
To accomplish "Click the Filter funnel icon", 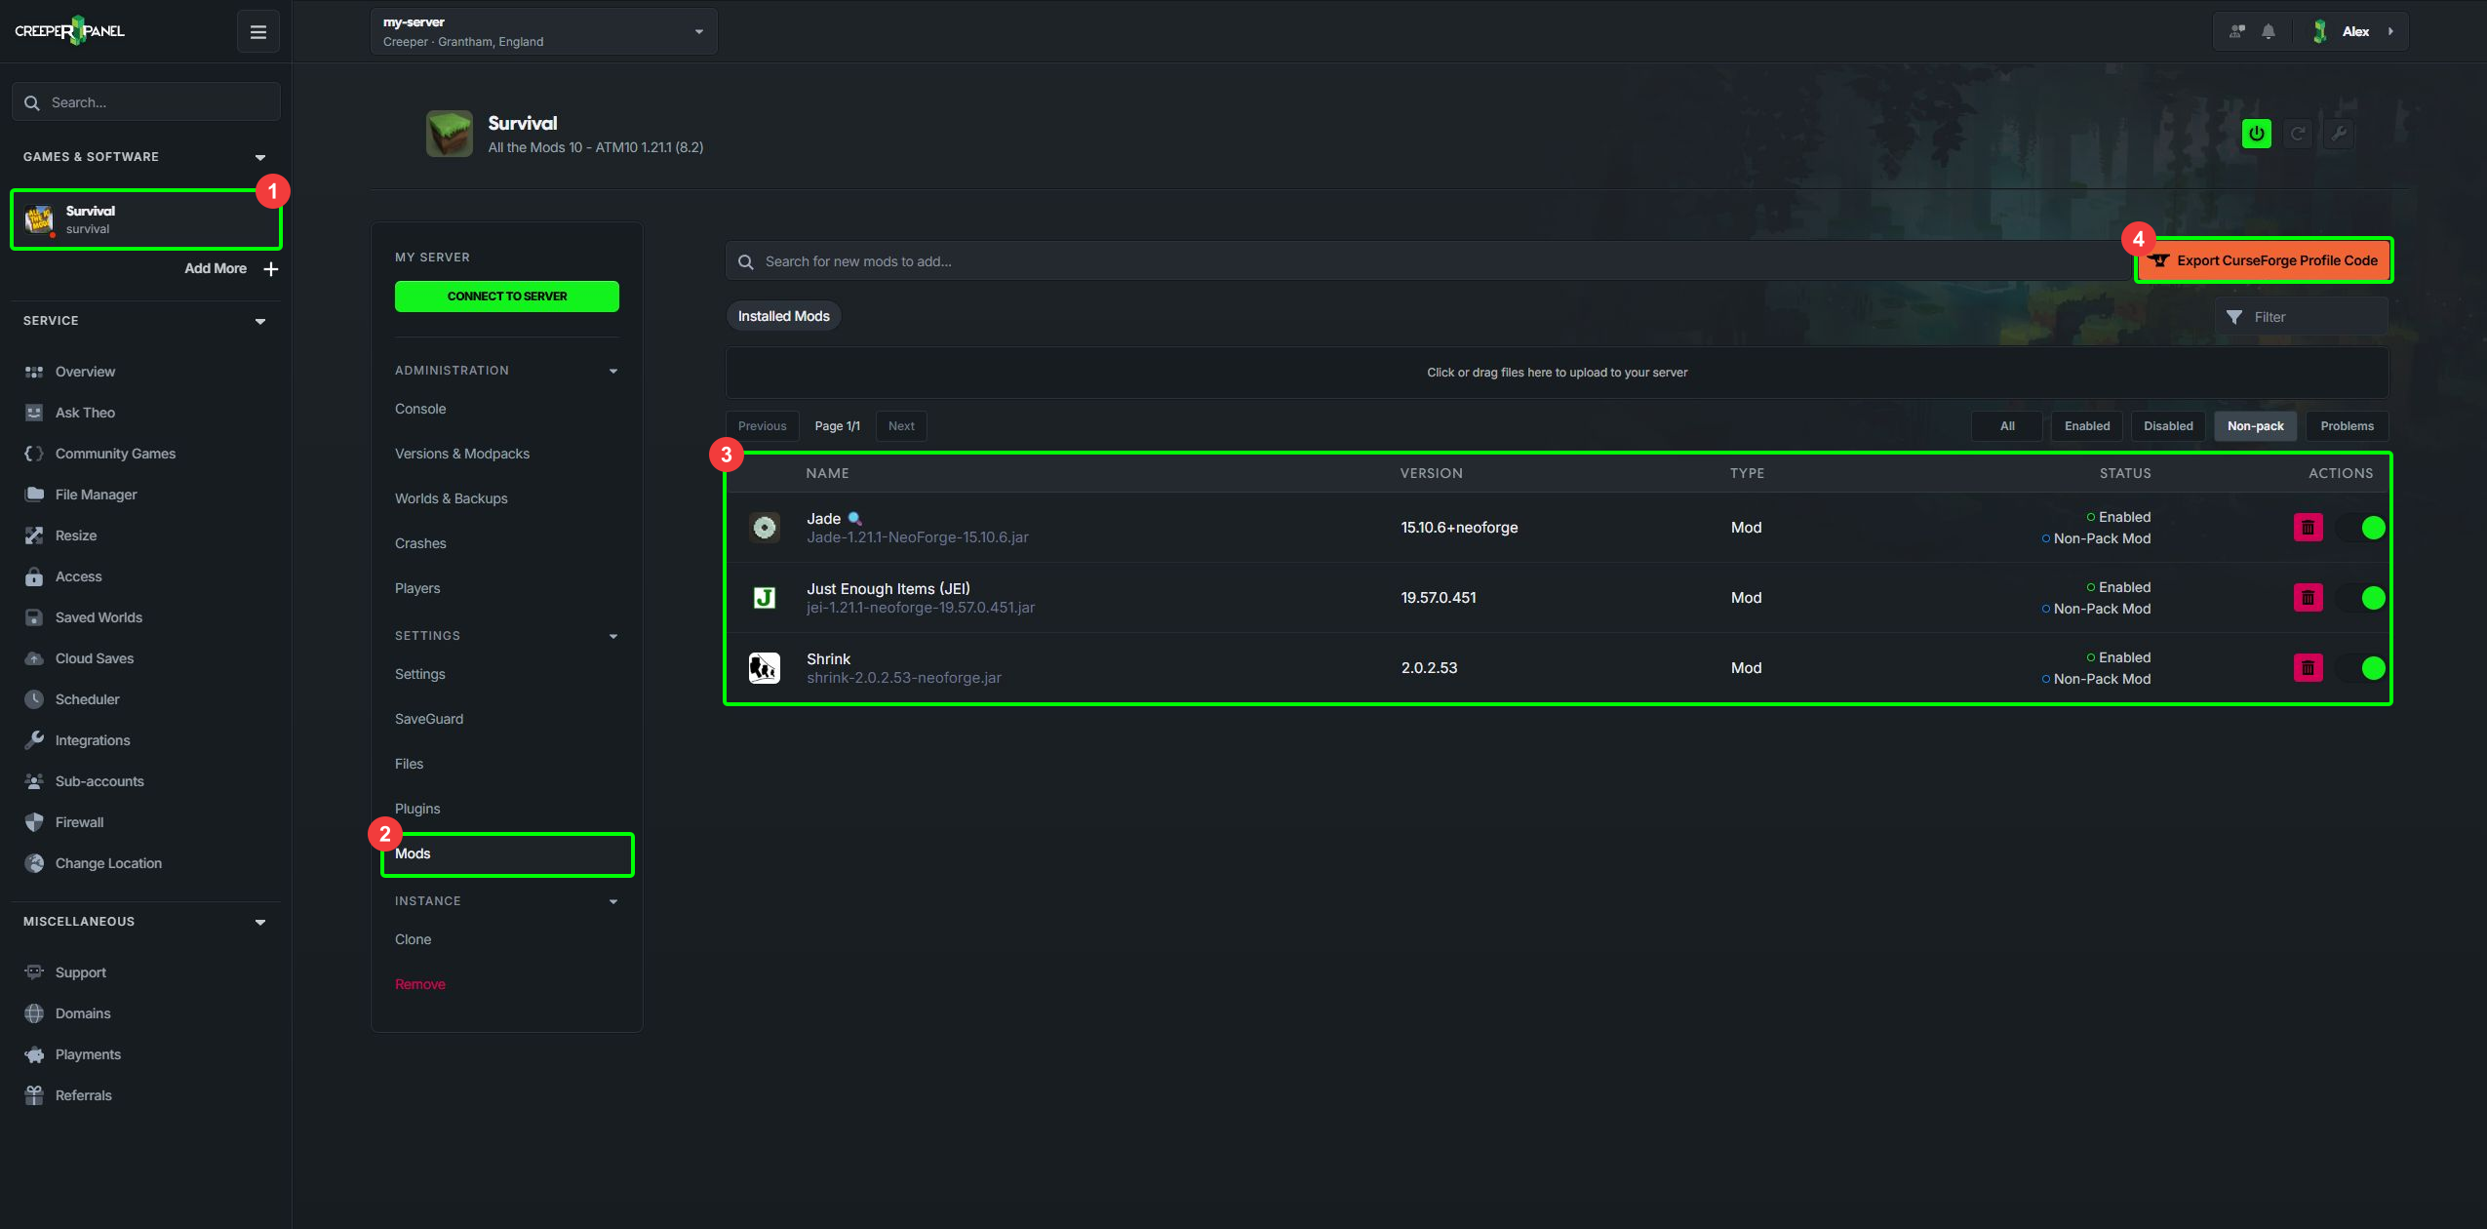I will pyautogui.click(x=2234, y=317).
